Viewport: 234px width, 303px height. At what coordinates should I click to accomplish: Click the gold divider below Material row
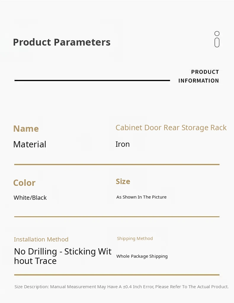click(x=117, y=165)
